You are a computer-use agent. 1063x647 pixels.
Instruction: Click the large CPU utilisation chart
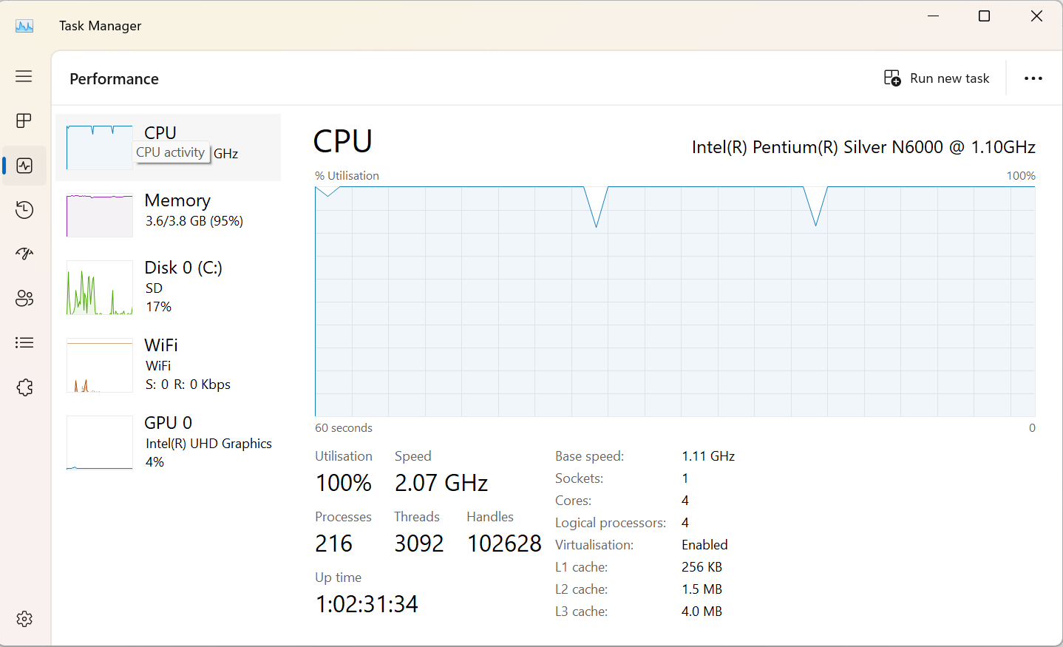tap(675, 299)
